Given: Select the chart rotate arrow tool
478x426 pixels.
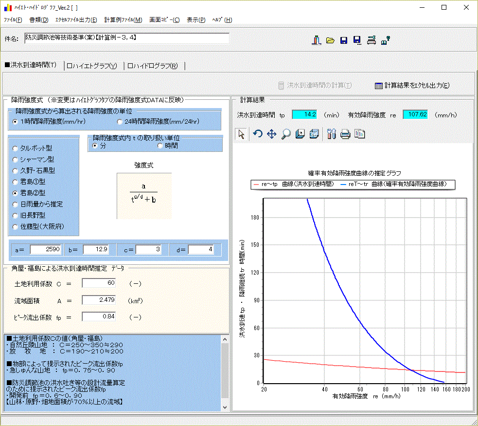Looking at the screenshot, I should pyautogui.click(x=258, y=135).
